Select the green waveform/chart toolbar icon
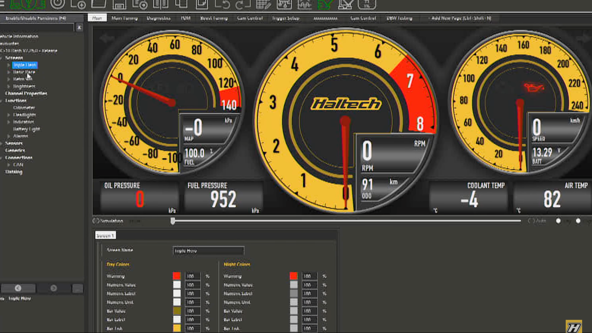Image resolution: width=592 pixels, height=333 pixels. 324,4
